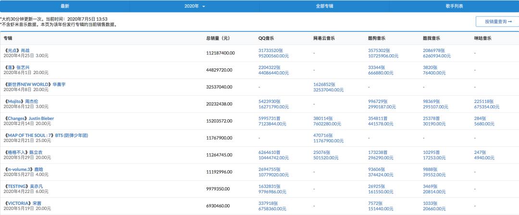This screenshot has height=215, width=519.
Task: Expand the 2020年 year dropdown
Action: tap(195, 6)
